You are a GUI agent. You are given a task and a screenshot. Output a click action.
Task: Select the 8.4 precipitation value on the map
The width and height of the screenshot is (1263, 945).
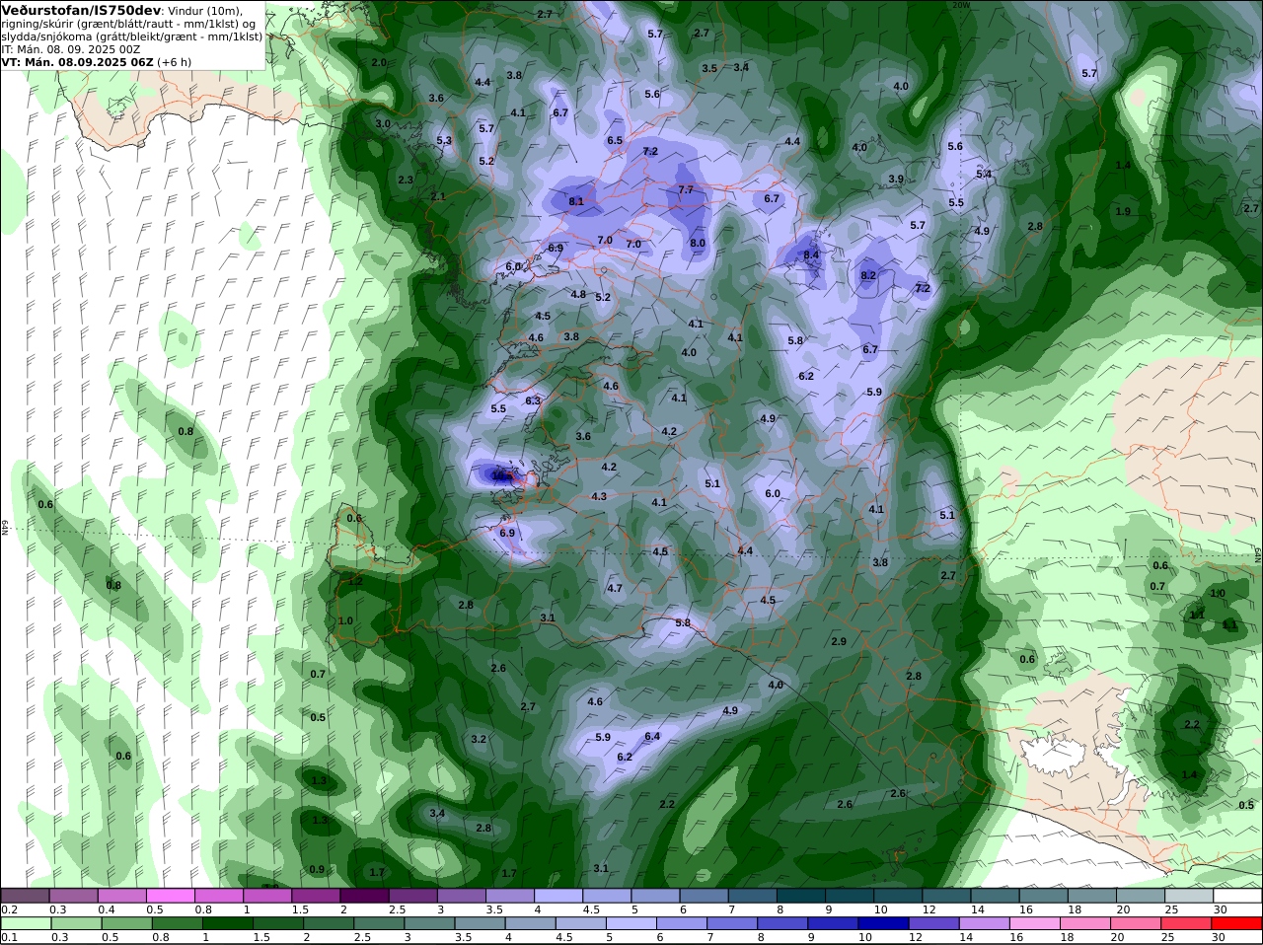tap(811, 254)
